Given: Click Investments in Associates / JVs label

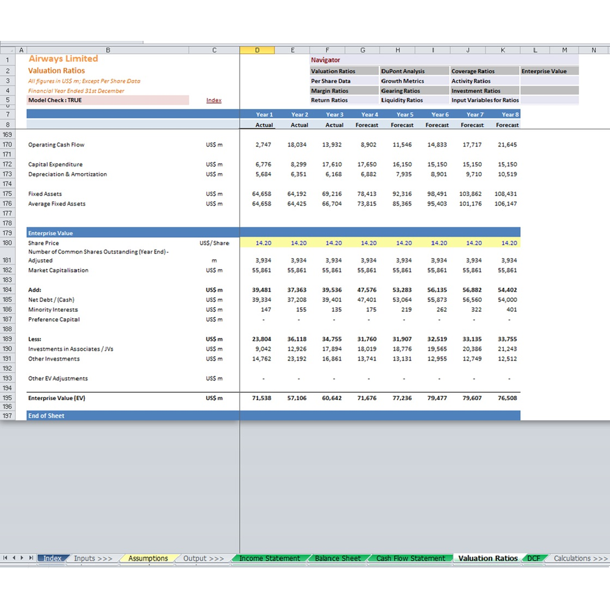Looking at the screenshot, I should pos(70,349).
